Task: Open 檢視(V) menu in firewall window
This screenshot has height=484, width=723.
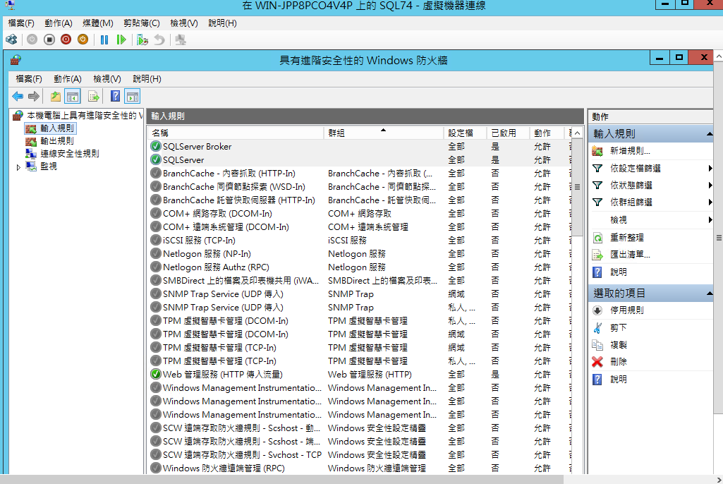Action: [x=107, y=79]
